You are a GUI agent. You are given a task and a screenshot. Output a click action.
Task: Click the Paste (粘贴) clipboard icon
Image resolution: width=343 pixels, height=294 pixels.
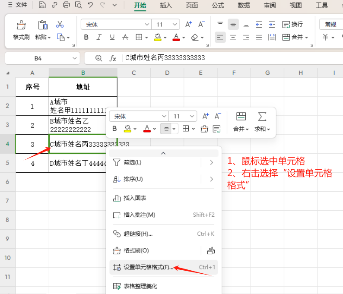tap(43, 25)
